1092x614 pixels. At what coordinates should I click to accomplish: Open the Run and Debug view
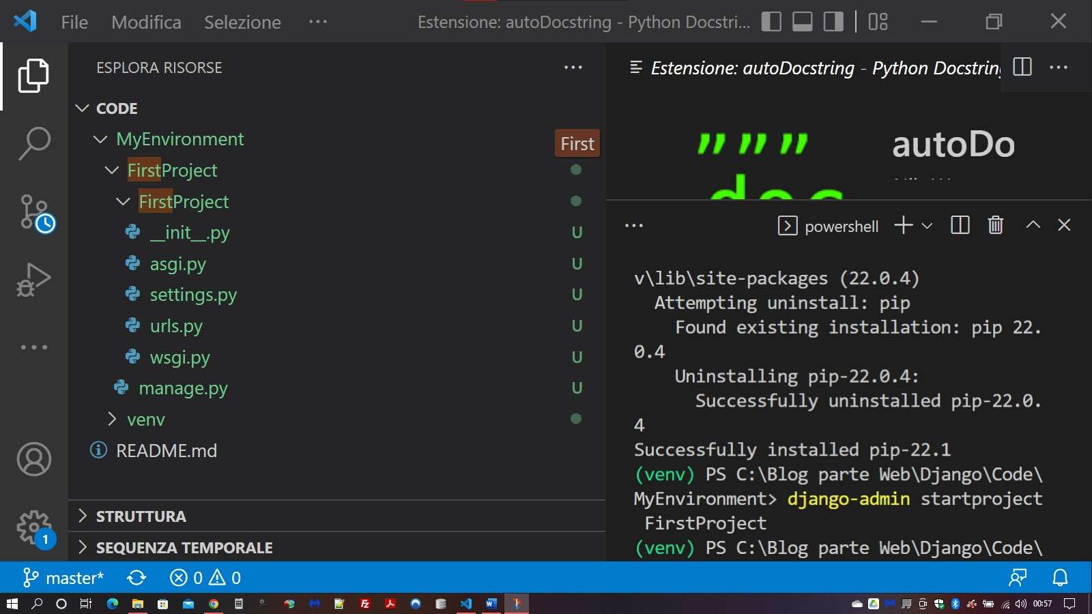tap(33, 280)
